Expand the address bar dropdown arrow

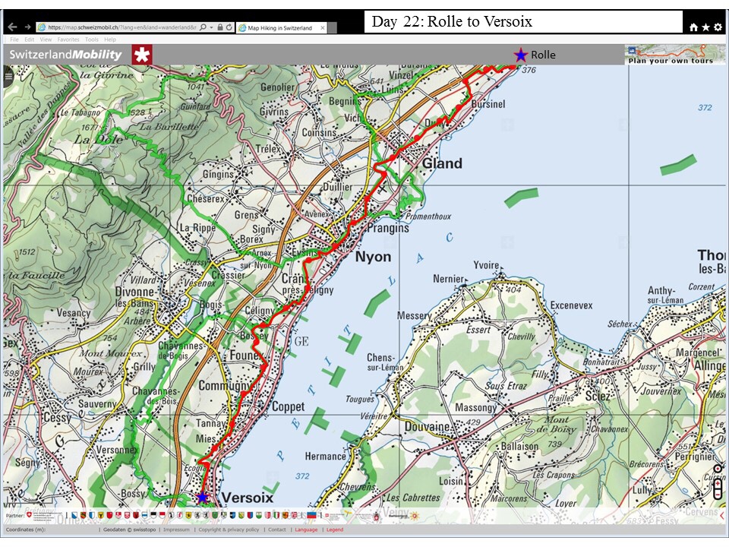pos(210,27)
